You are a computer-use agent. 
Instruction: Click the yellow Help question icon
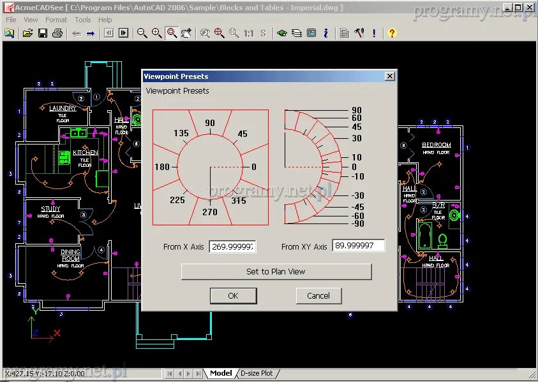click(x=392, y=33)
